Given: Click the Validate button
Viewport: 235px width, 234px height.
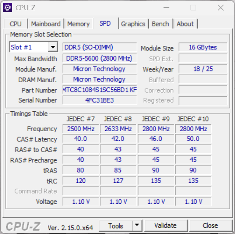Looking at the screenshot, I should tap(165, 225).
